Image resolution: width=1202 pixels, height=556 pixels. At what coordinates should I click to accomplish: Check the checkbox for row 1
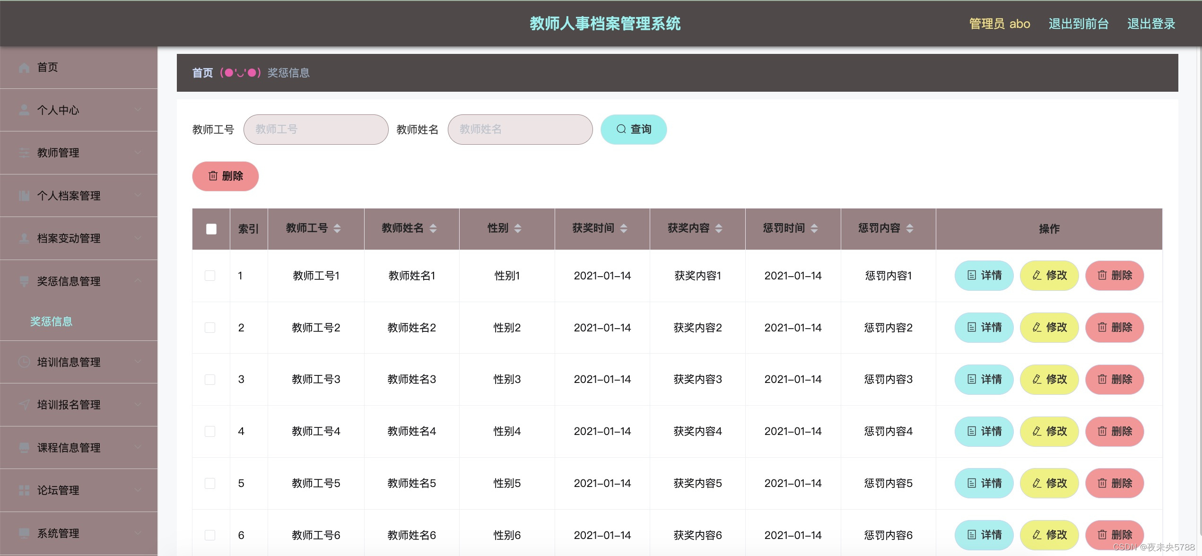point(210,276)
